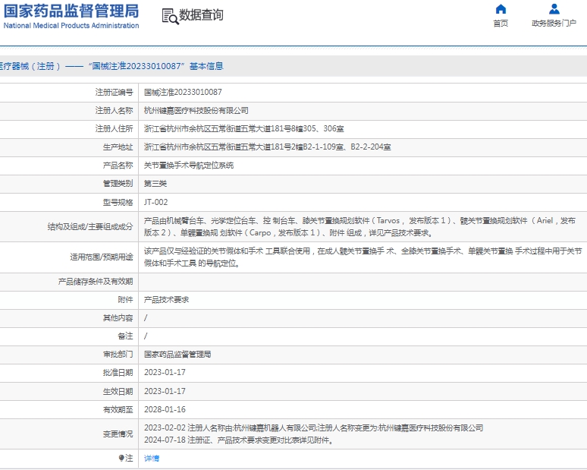
Task: Click the info icon beside 注
Action: click(121, 459)
